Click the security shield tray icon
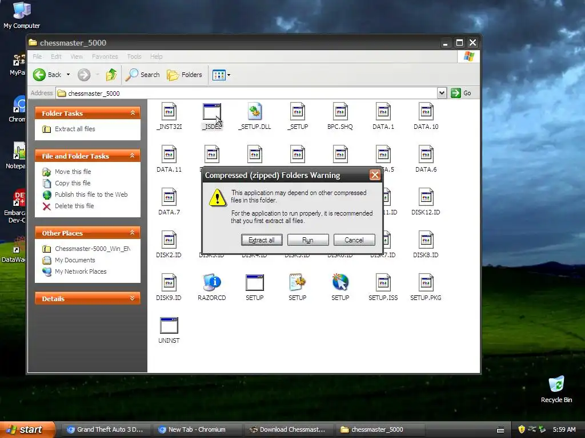The width and height of the screenshot is (585, 438). 522,429
